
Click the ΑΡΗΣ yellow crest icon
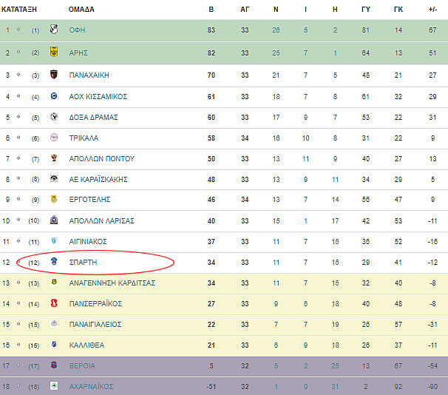tap(54, 52)
